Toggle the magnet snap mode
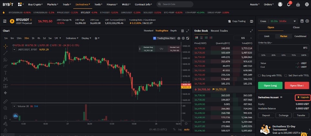 (x=6, y=117)
